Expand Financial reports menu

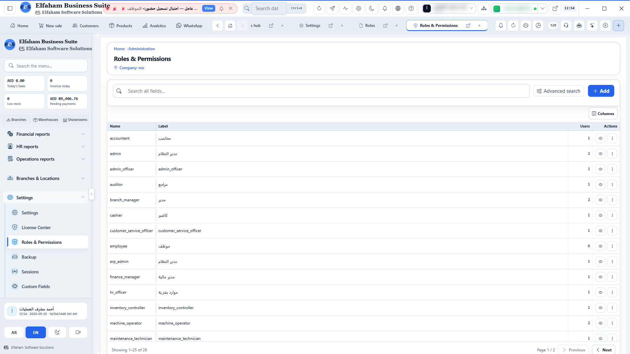[x=46, y=134]
